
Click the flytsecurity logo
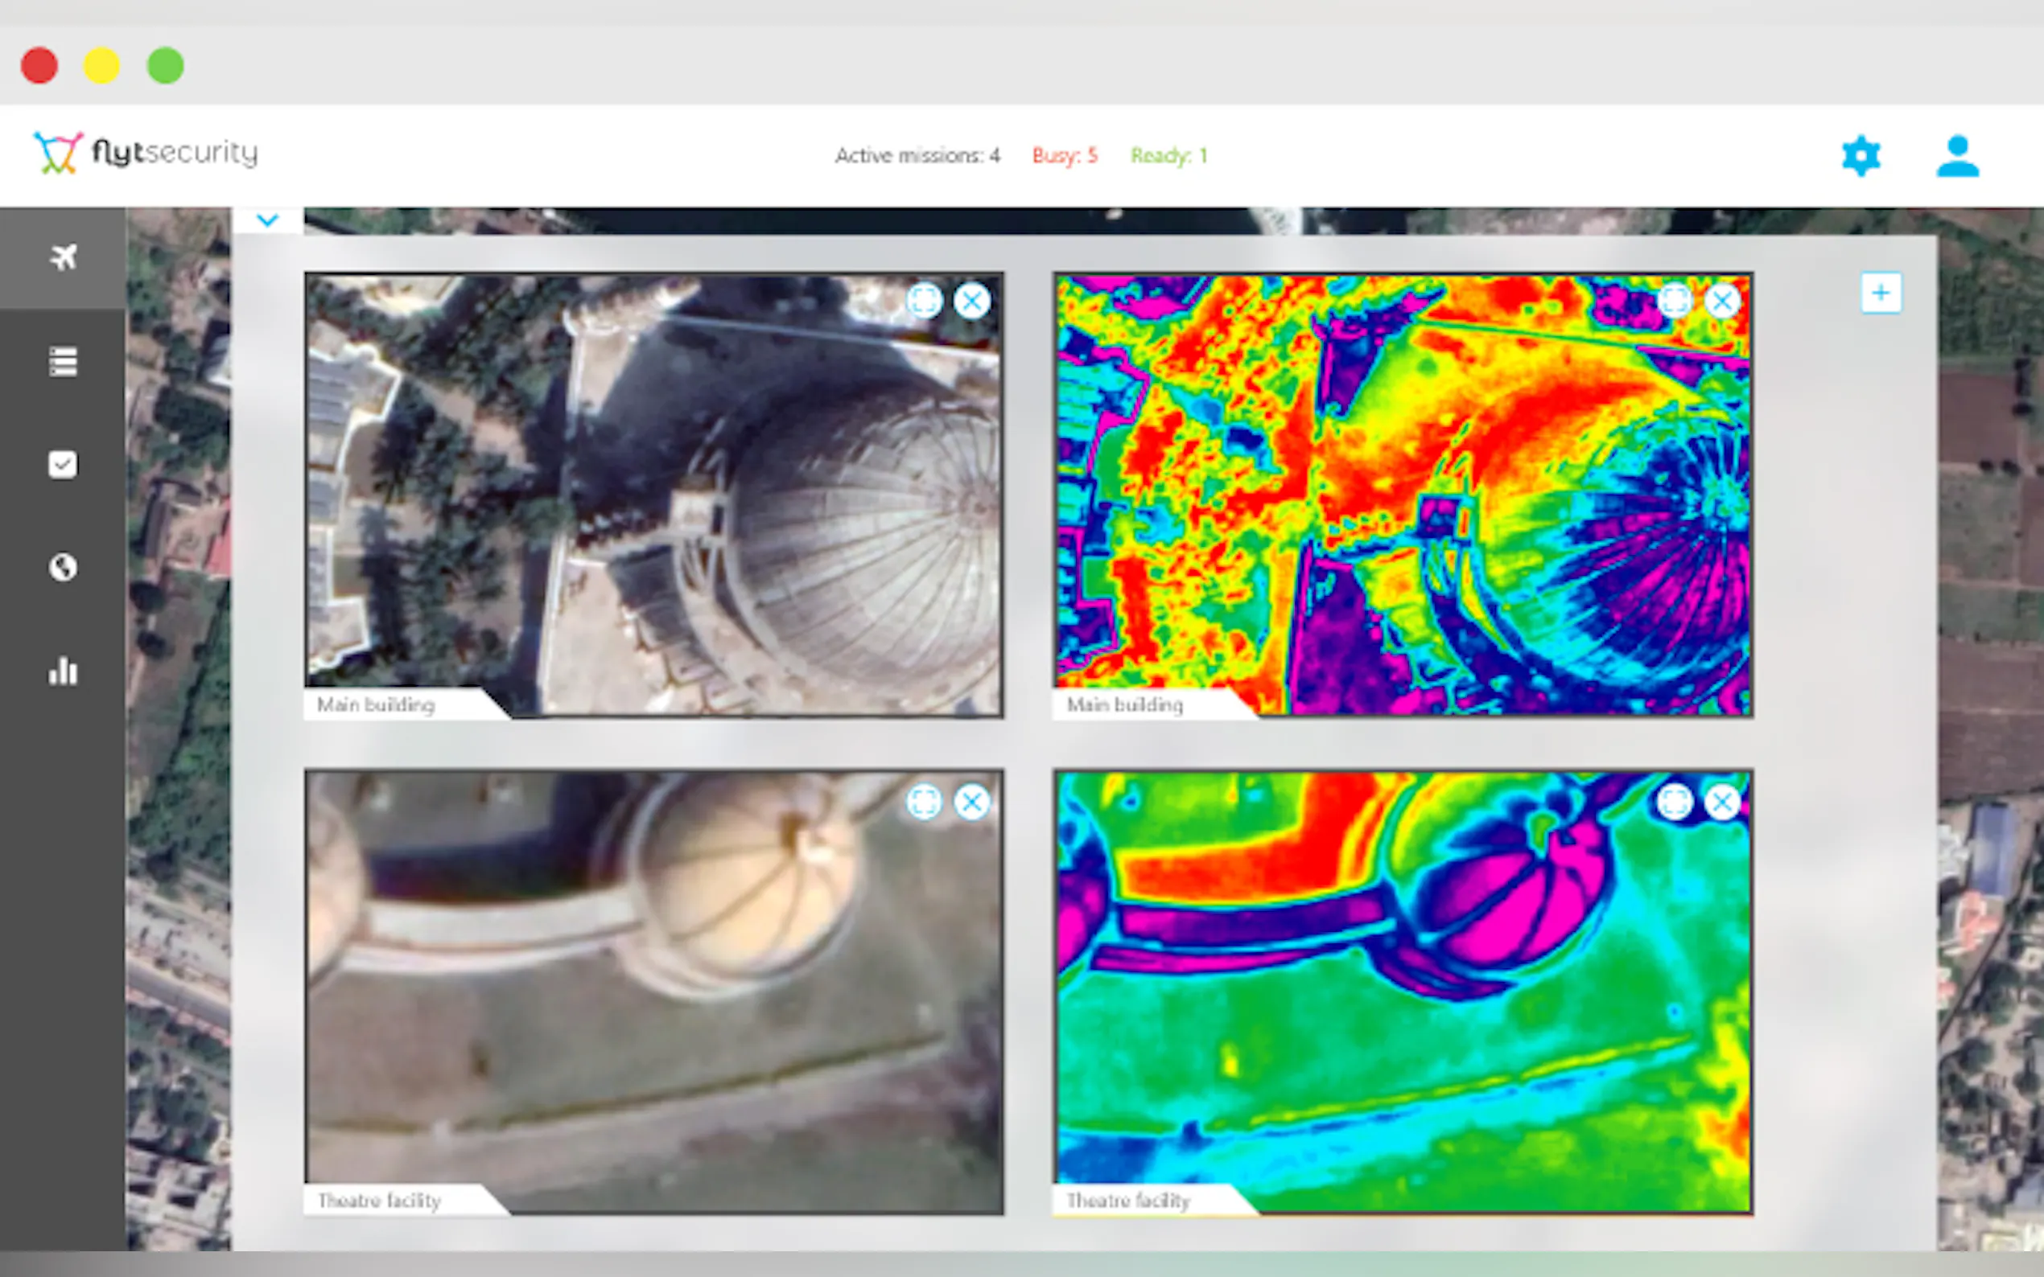pyautogui.click(x=146, y=154)
